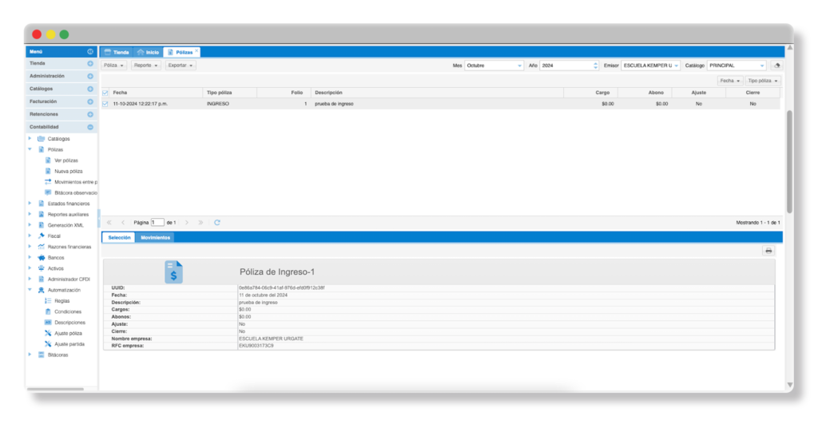
Task: Collapse the Menú panel using its header icon
Action: (90, 52)
